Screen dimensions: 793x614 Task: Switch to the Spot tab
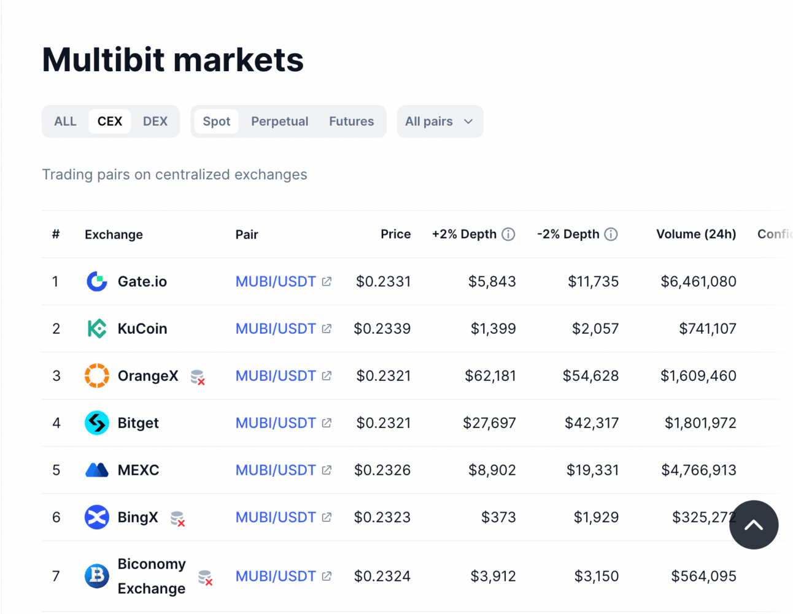(x=217, y=121)
